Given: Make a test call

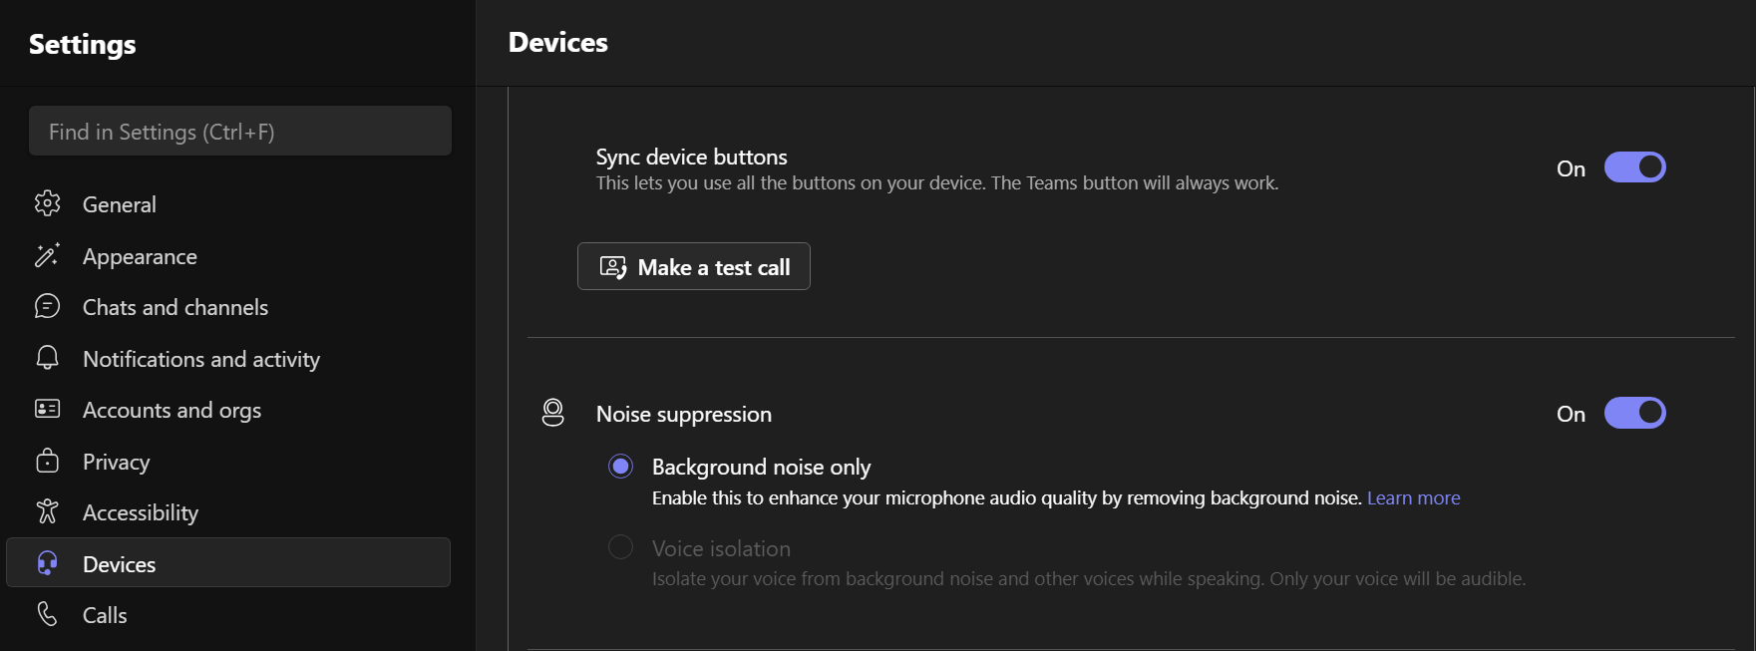Looking at the screenshot, I should 694,266.
